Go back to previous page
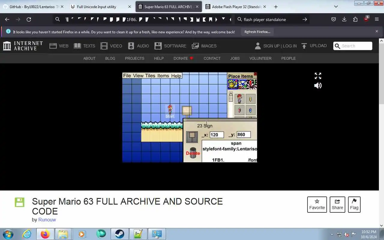This screenshot has width=384, height=240. (7, 19)
